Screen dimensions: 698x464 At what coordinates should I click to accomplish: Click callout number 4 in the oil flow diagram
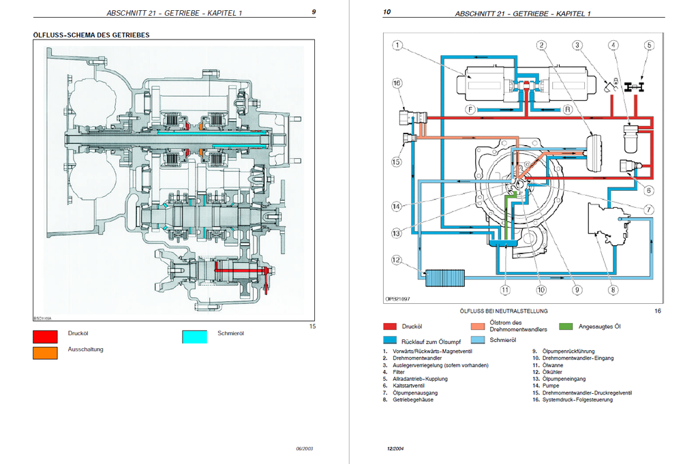point(613,46)
